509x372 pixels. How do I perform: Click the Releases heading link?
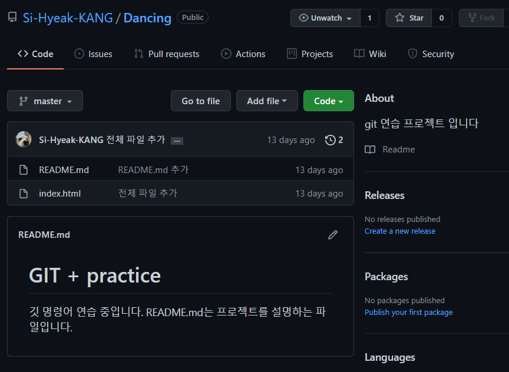tap(384, 195)
